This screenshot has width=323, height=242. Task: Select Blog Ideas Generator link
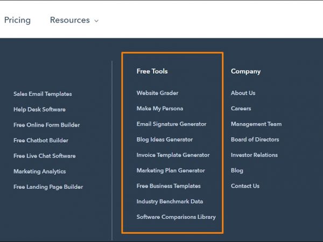click(164, 140)
